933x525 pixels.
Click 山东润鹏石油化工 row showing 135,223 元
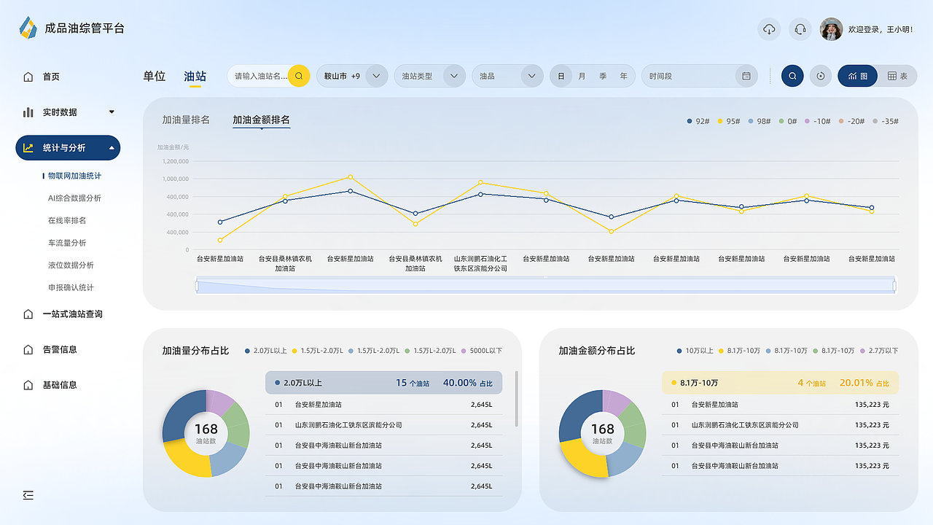[780, 425]
